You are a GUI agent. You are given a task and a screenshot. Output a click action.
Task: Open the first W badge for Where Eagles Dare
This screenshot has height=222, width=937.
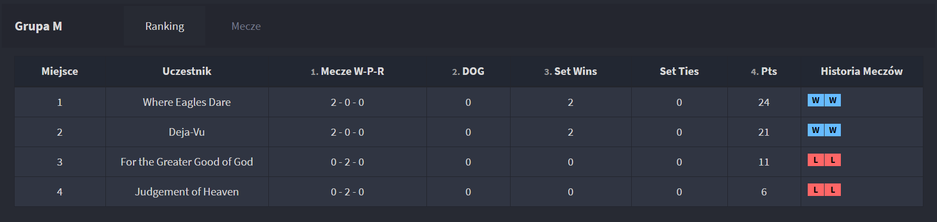tap(815, 100)
